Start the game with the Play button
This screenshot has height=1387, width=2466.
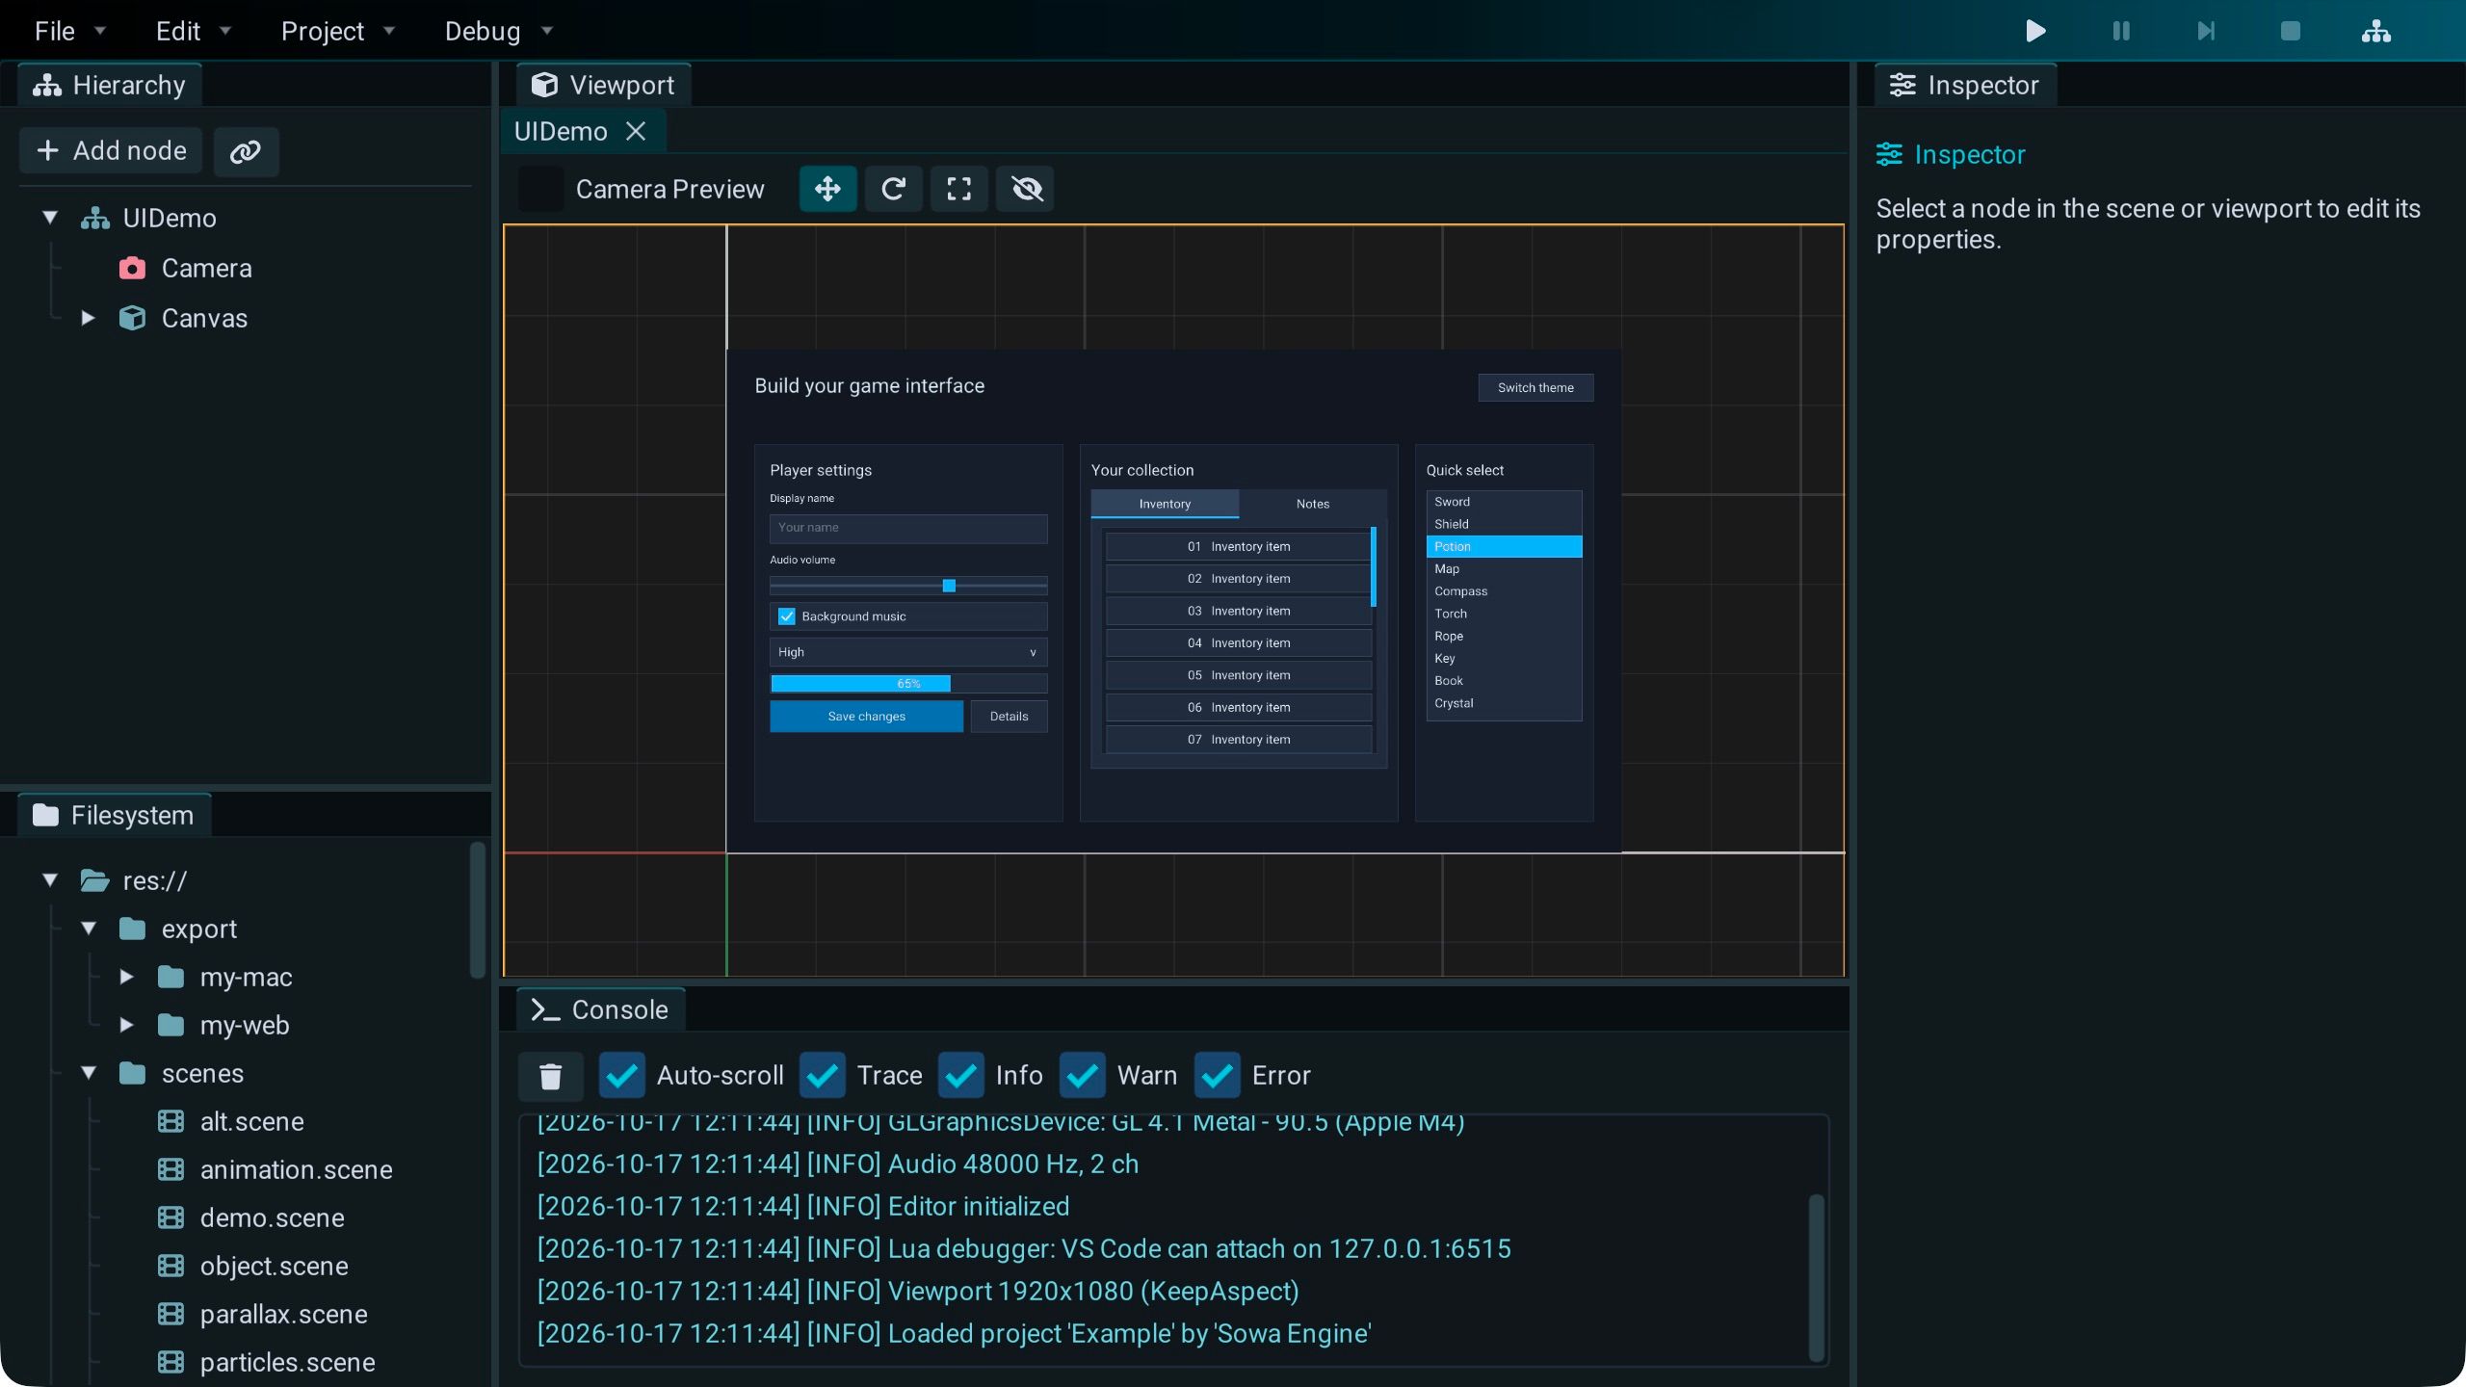coord(2035,31)
